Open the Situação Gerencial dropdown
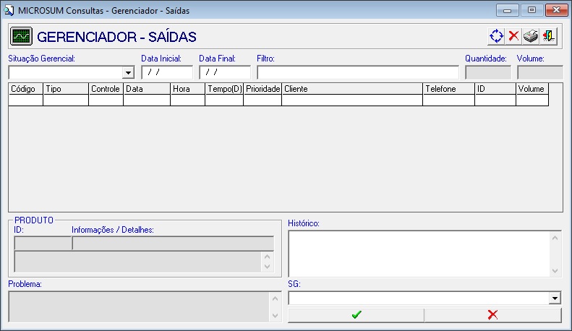The height and width of the screenshot is (331, 572). [x=129, y=73]
